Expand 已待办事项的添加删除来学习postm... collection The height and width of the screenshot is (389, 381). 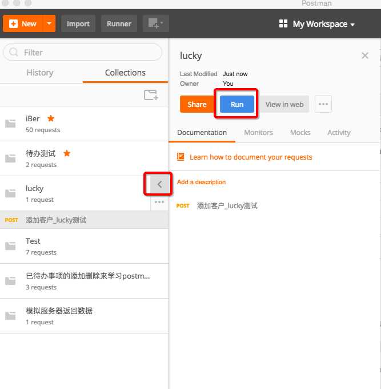tap(84, 281)
